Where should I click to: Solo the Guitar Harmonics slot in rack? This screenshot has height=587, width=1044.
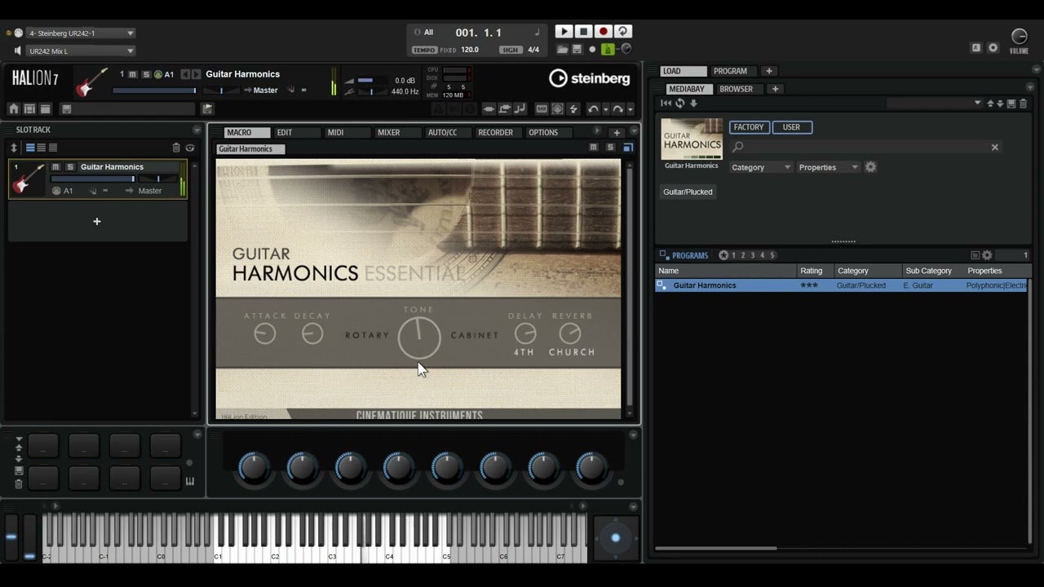pyautogui.click(x=69, y=167)
